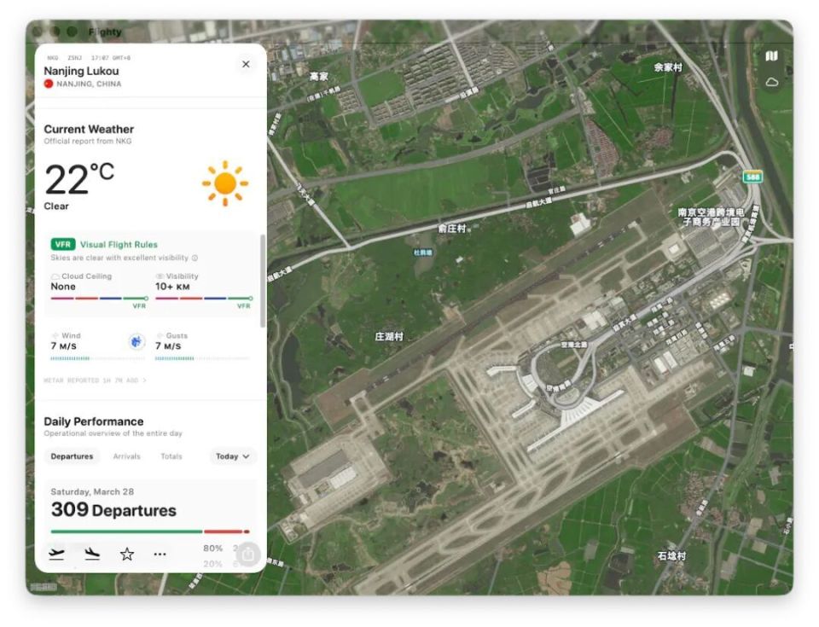
Task: Click the S88 highway badge on map
Action: click(x=752, y=177)
